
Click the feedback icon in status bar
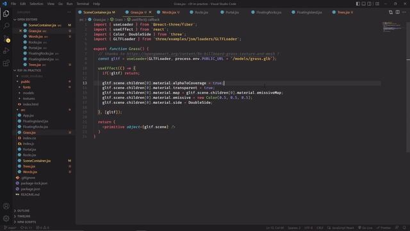[x=397, y=228]
